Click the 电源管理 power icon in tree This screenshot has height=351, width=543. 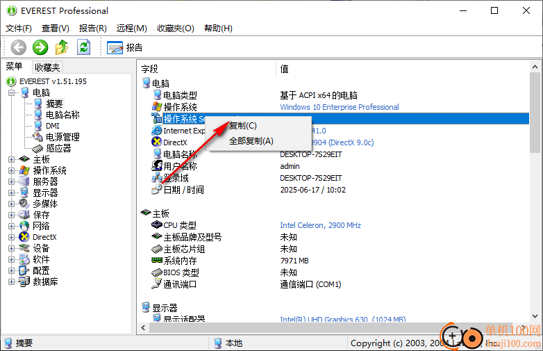37,137
